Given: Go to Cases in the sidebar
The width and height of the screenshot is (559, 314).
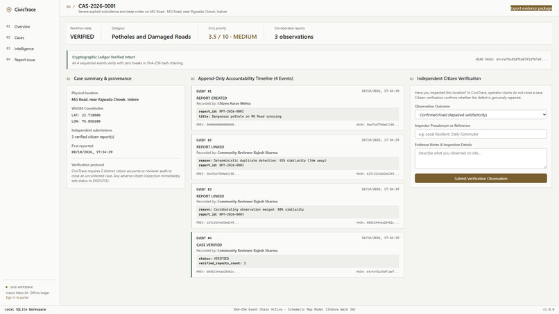Looking at the screenshot, I should coord(19,38).
